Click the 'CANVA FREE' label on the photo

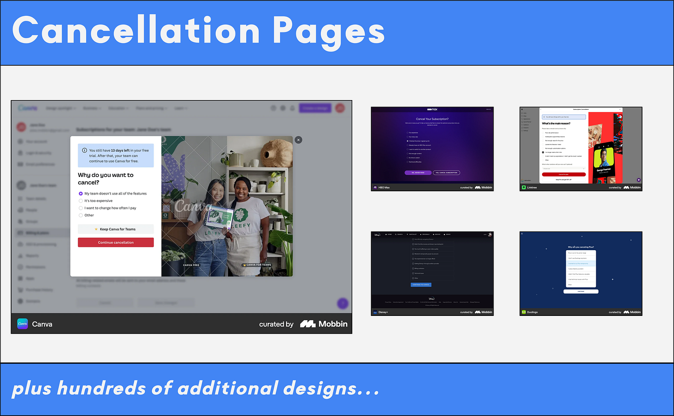pyautogui.click(x=191, y=265)
